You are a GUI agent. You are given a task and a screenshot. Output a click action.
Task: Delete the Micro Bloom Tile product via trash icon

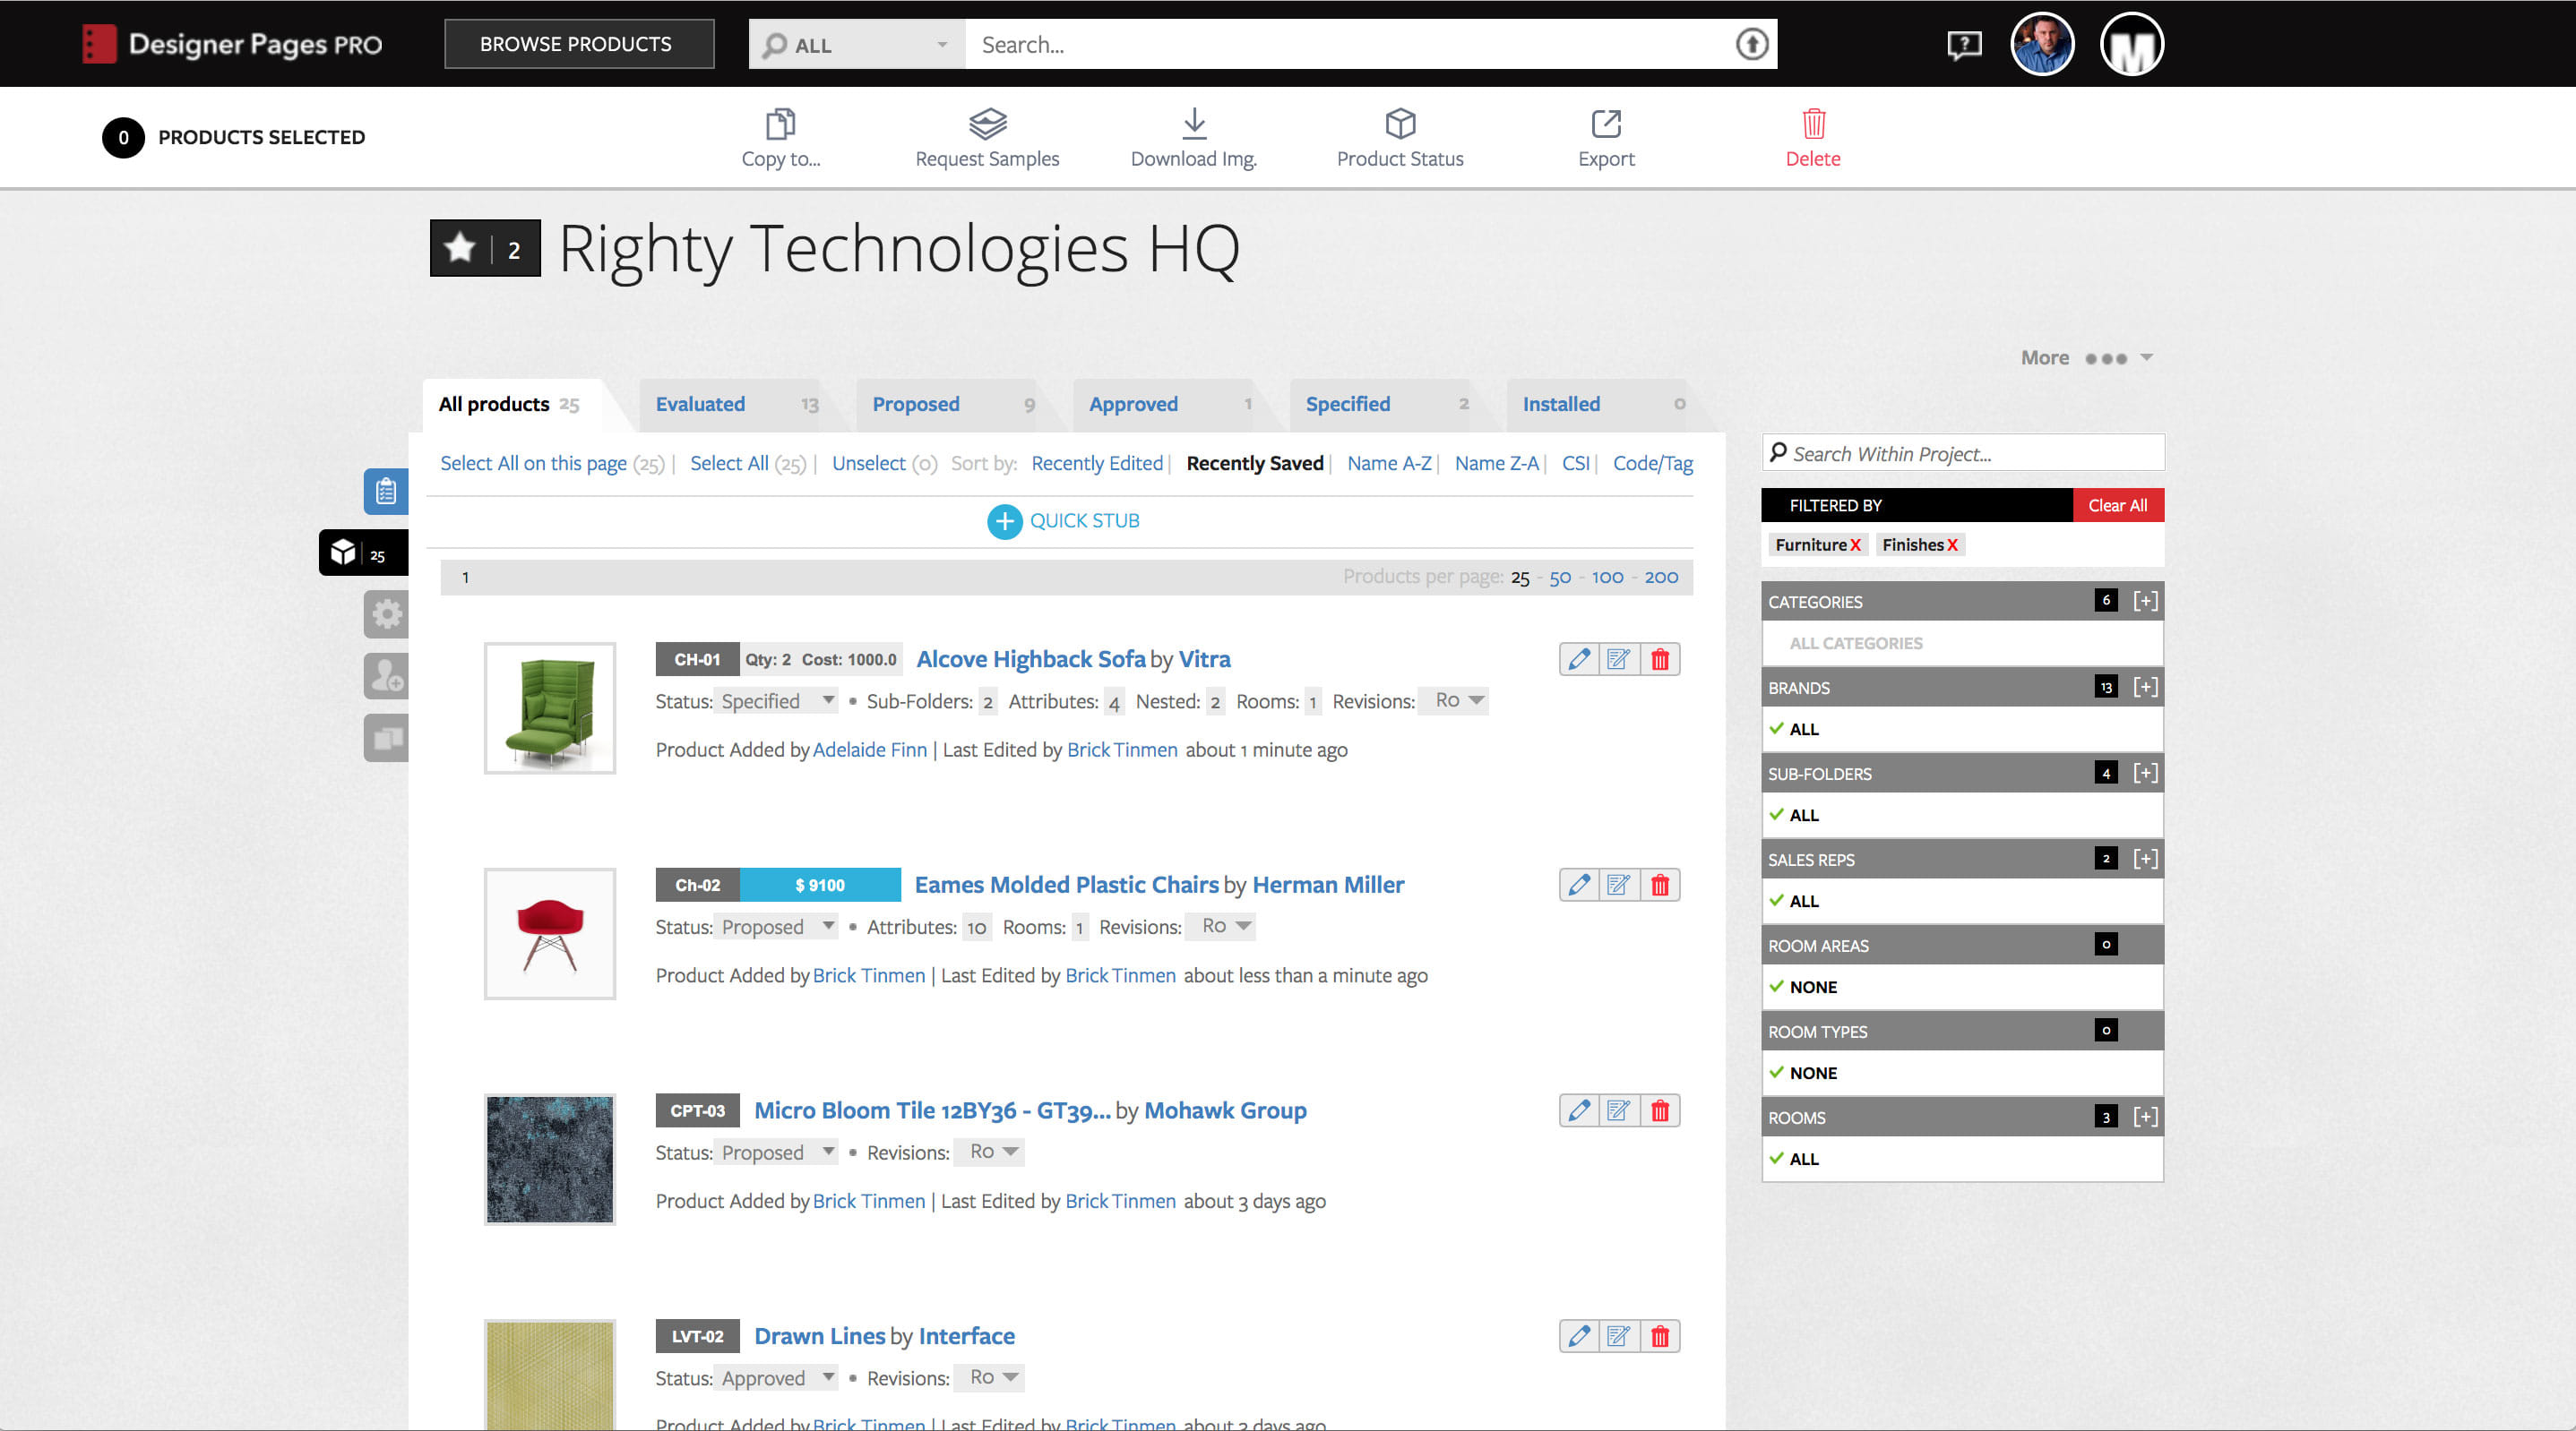(x=1660, y=1110)
